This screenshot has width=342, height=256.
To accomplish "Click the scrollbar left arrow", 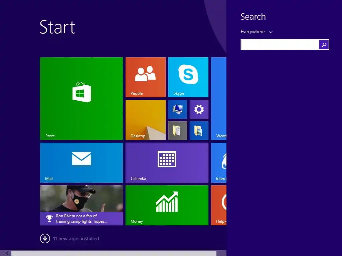I will pos(7,253).
